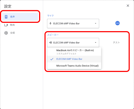Click the video camera icon in sidebar
Image resolution: width=134 pixels, height=109 pixels.
pyautogui.click(x=6, y=25)
